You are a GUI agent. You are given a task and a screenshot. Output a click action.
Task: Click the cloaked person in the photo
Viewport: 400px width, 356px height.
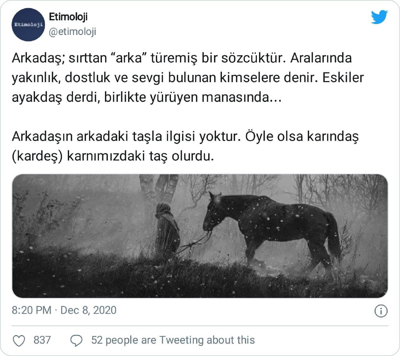coord(168,230)
